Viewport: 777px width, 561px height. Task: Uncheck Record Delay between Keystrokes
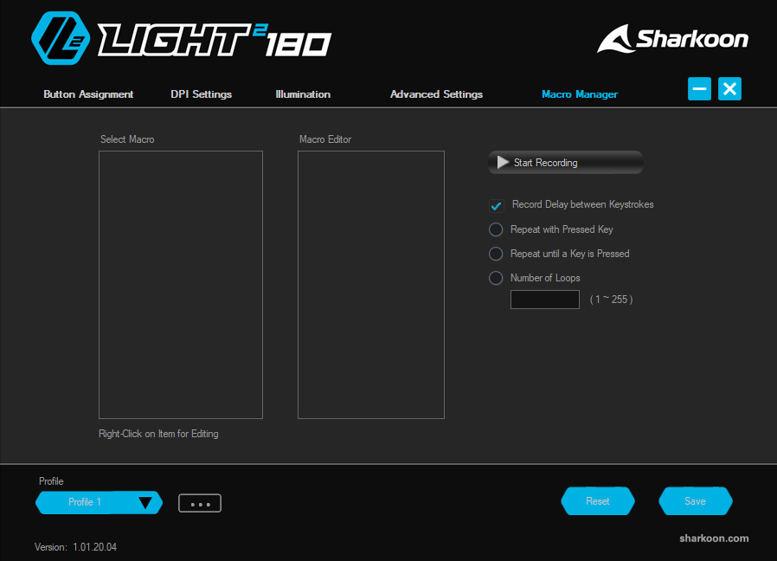(x=496, y=205)
